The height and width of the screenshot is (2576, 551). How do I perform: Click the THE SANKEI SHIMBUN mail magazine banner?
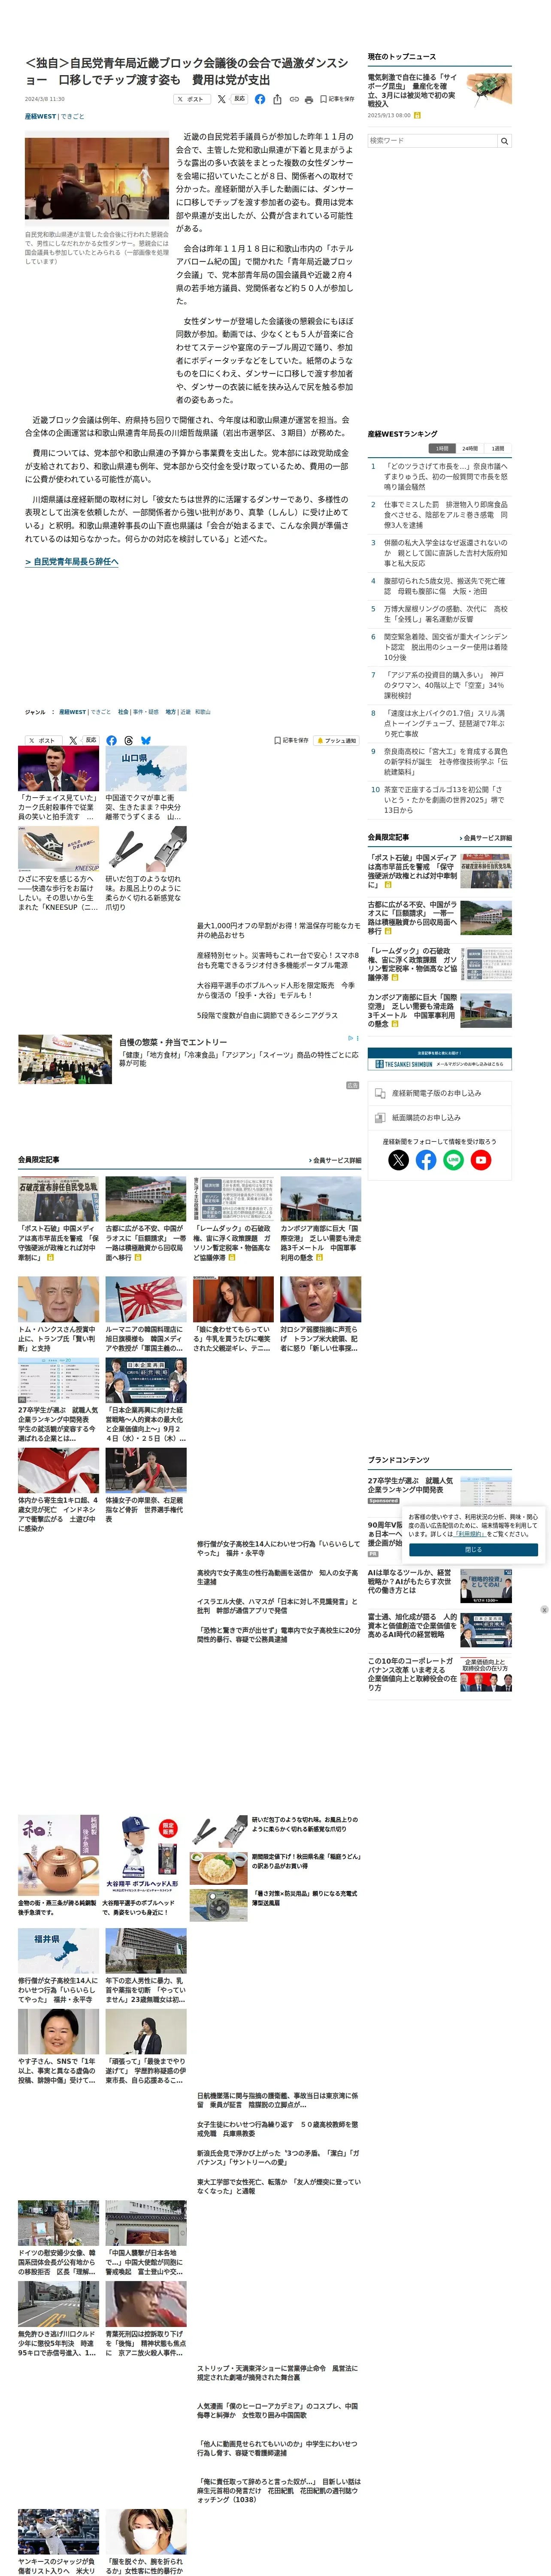440,1059
